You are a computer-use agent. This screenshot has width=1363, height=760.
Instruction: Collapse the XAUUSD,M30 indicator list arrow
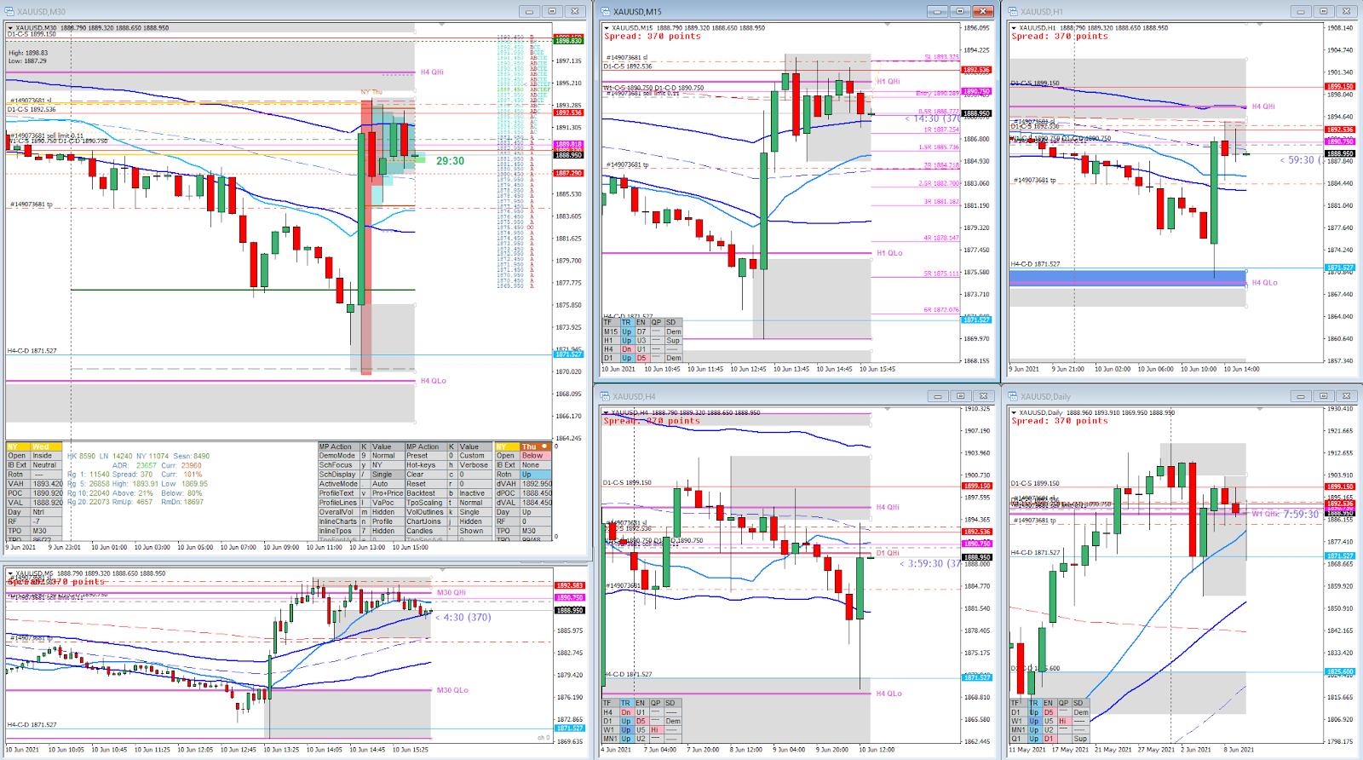point(10,28)
